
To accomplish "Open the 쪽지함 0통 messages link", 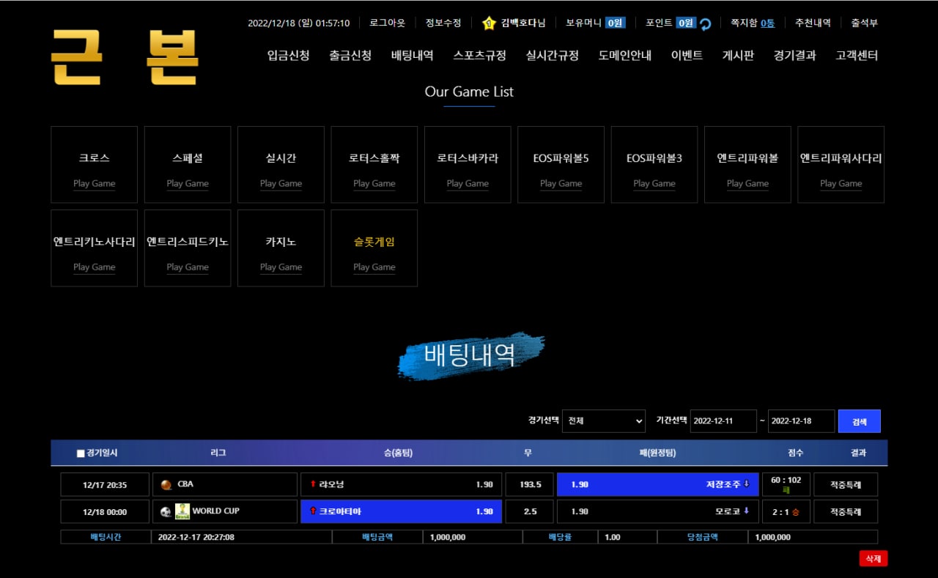I will click(x=752, y=23).
